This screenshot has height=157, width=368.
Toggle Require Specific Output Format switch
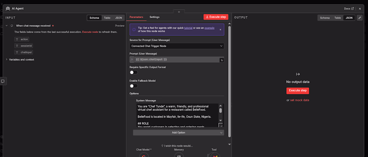pyautogui.click(x=133, y=72)
